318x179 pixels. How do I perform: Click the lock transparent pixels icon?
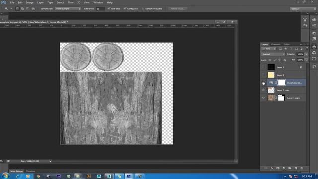pos(270,60)
